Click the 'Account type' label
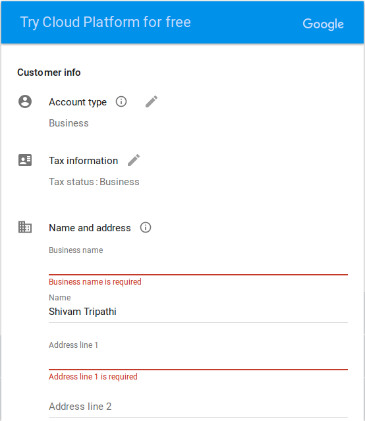 78,102
